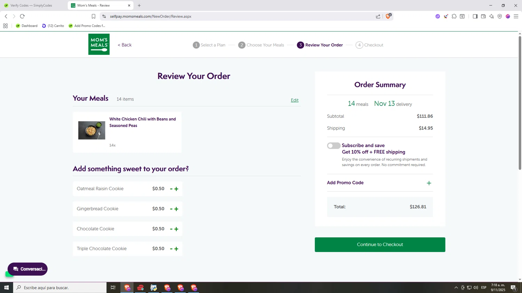Open Dashboard bookmark
Viewport: 522px width, 293px height.
coord(26,26)
